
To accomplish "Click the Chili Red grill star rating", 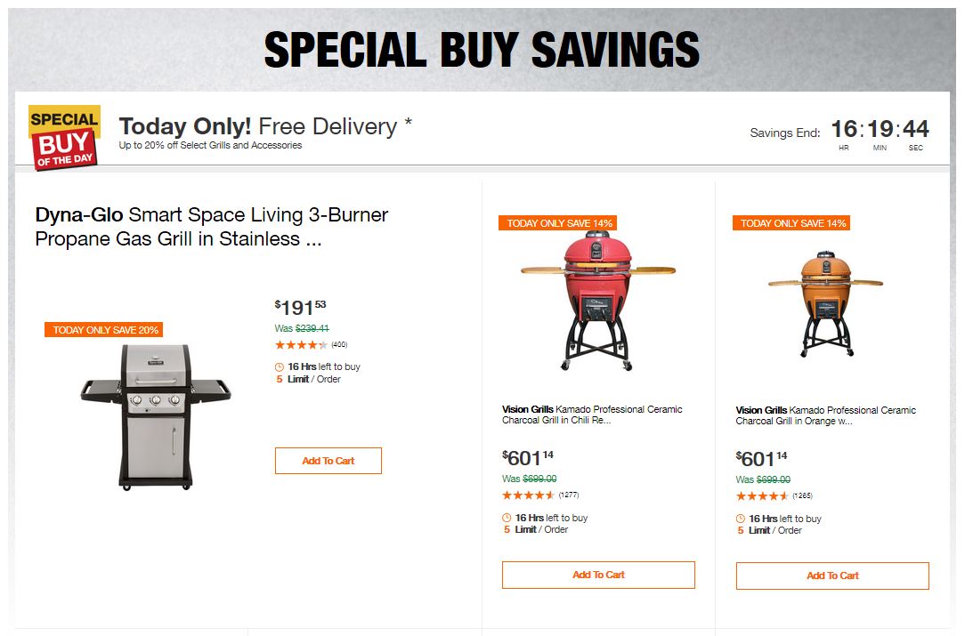I will [x=529, y=495].
